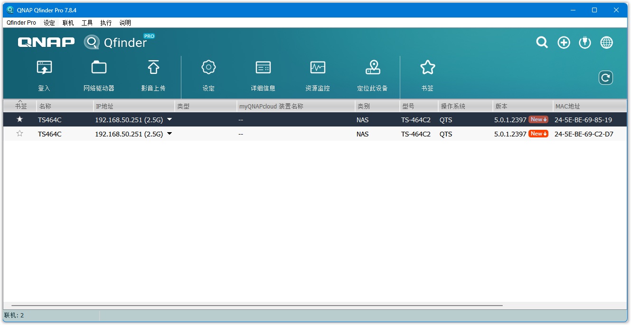631x325 pixels.
Task: Open 资源监控 resource monitor
Action: [x=318, y=76]
